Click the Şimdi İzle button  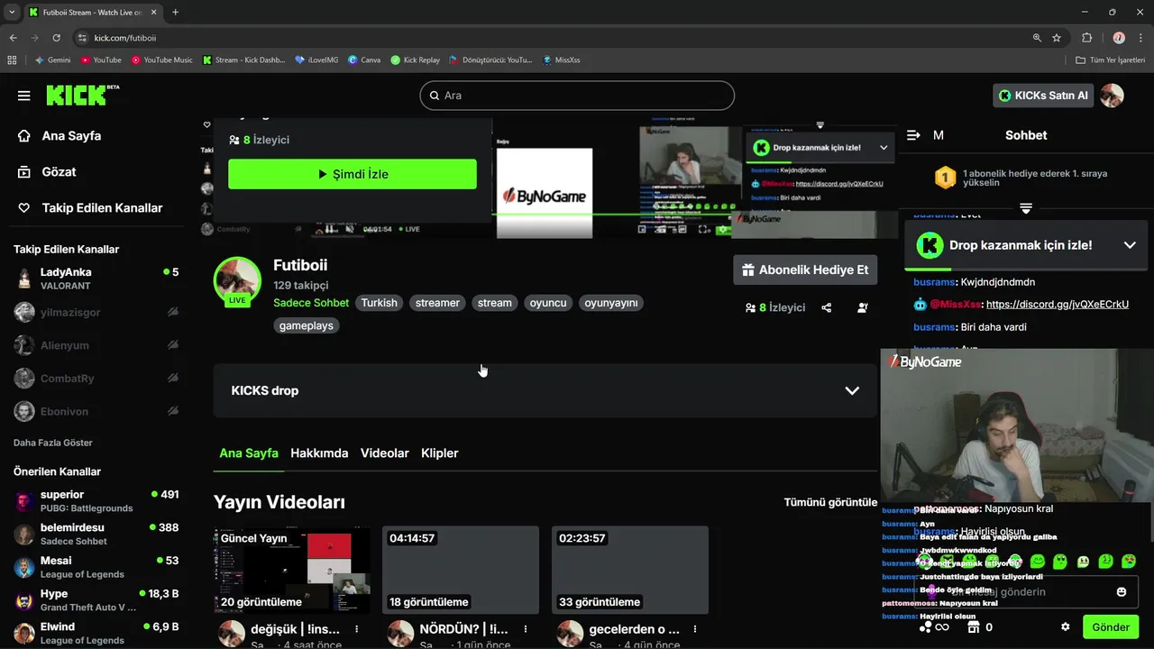tap(353, 174)
